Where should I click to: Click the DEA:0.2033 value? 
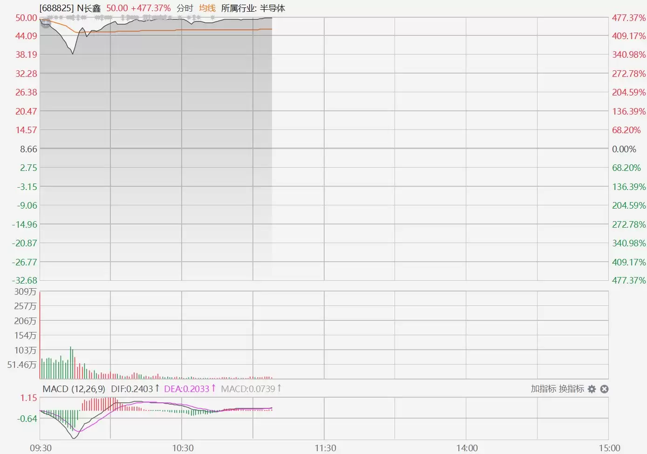[187, 389]
